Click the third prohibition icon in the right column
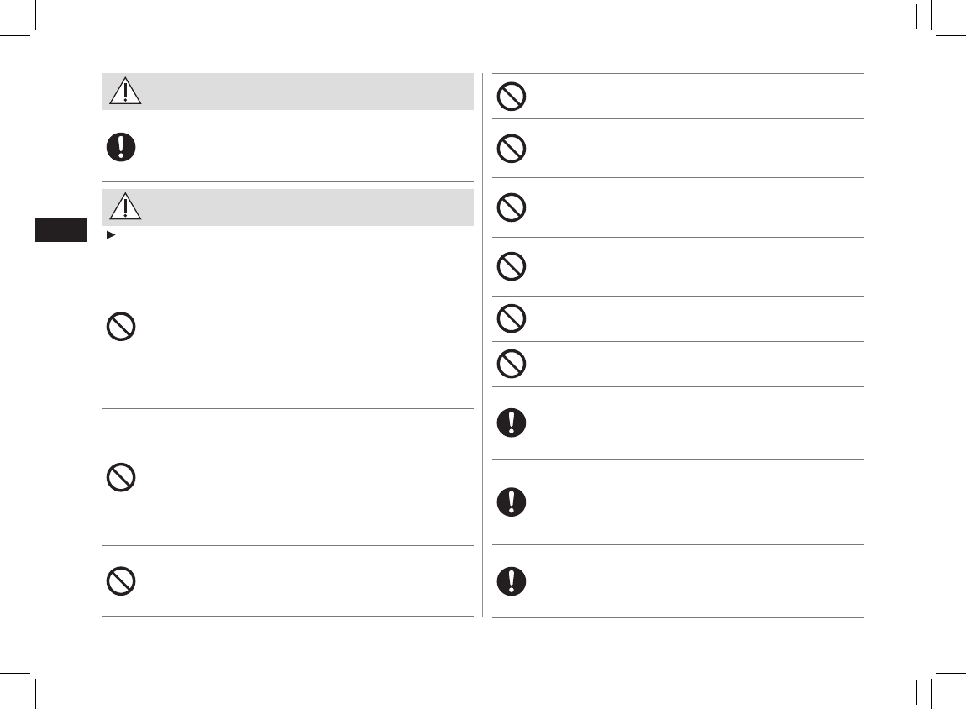Image resolution: width=966 pixels, height=709 pixels. click(x=512, y=207)
